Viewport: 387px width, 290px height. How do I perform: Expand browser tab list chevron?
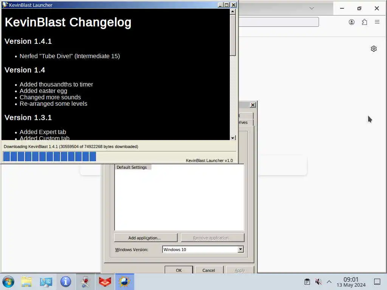[x=312, y=8]
